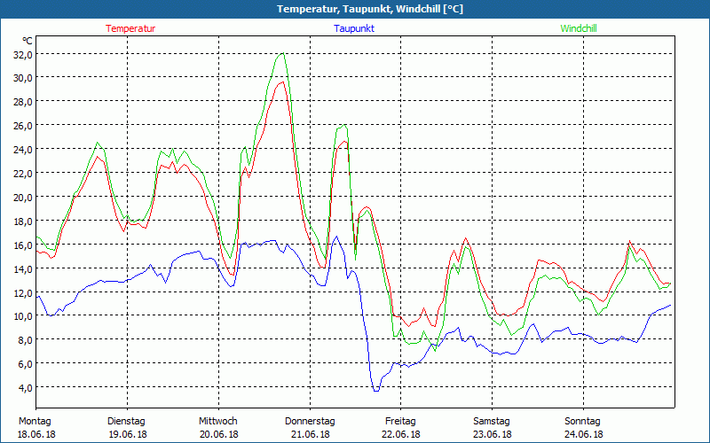
Task: Click the Montag day label
Action: [35, 422]
